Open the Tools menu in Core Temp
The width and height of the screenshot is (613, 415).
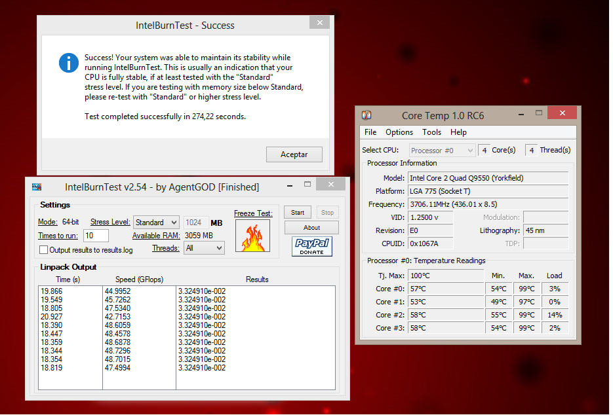tap(431, 132)
